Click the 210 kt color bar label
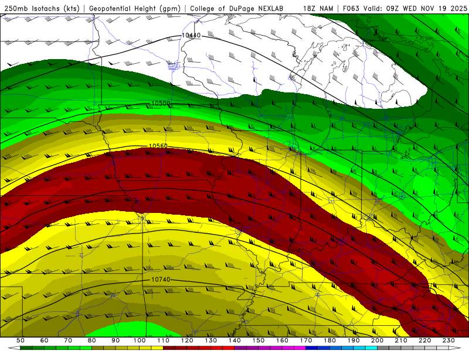This screenshot has height=351, width=469. tap(401, 340)
